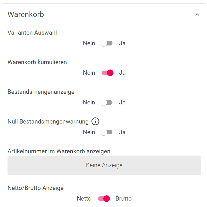Click Nein label next to Warenkorb kumulieren
207x207 pixels.
point(89,73)
